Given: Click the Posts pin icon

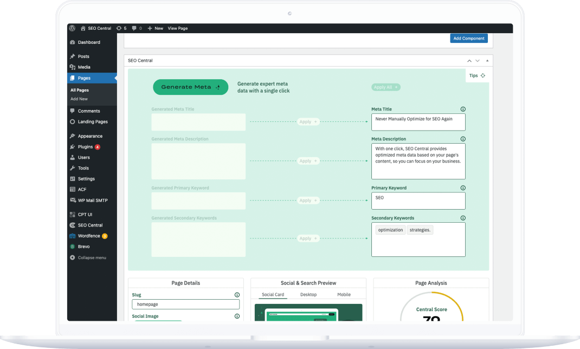Looking at the screenshot, I should click(x=73, y=56).
